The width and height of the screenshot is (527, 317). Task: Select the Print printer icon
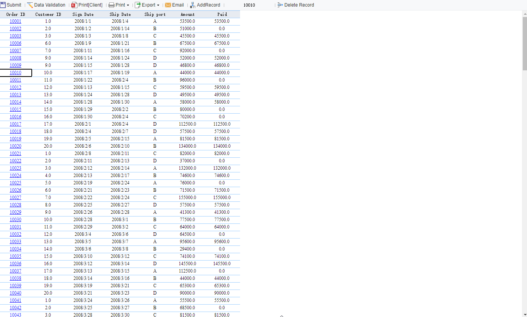tap(111, 5)
